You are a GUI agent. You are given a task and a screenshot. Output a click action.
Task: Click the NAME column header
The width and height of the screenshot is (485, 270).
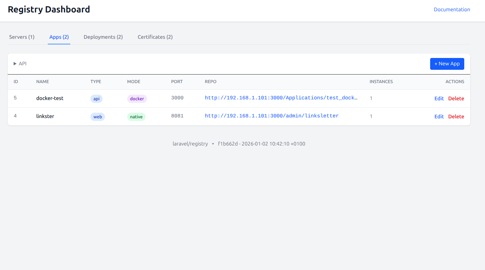(x=43, y=82)
